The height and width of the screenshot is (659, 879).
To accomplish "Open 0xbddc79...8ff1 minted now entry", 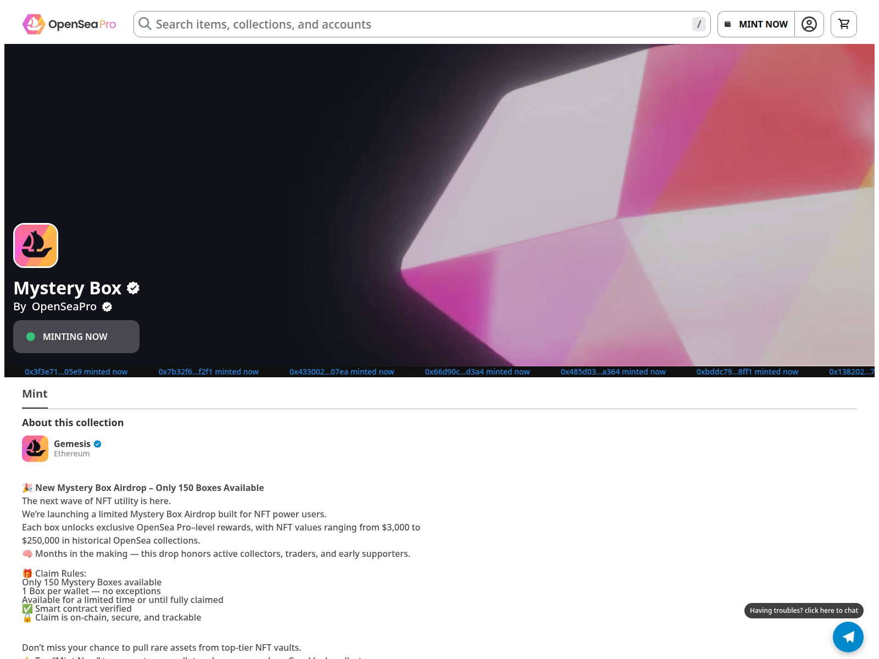I will pyautogui.click(x=748, y=372).
